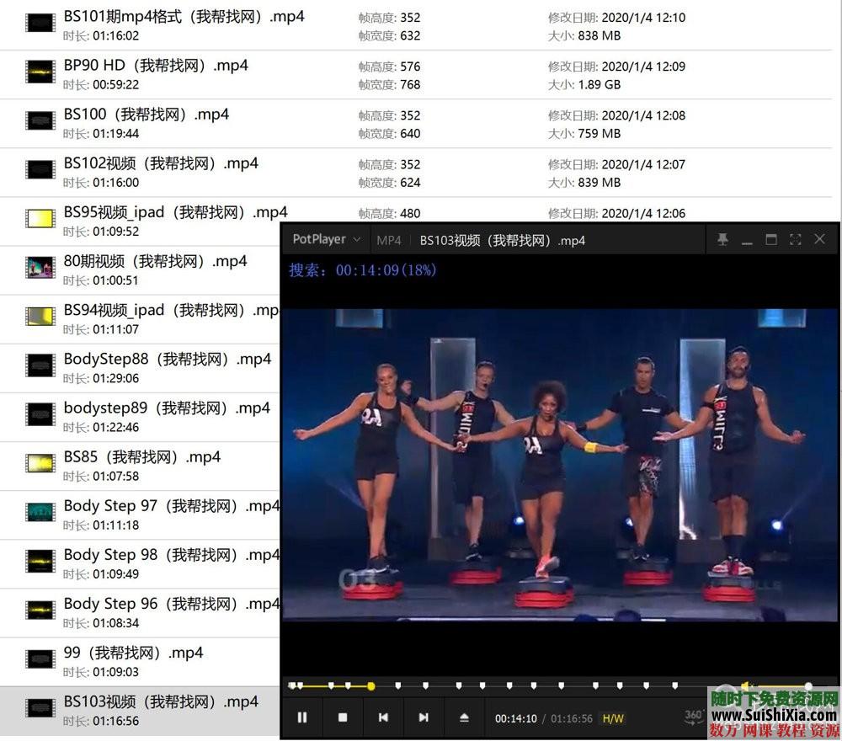
Task: Select the BP90 HD video file
Action: (156, 66)
